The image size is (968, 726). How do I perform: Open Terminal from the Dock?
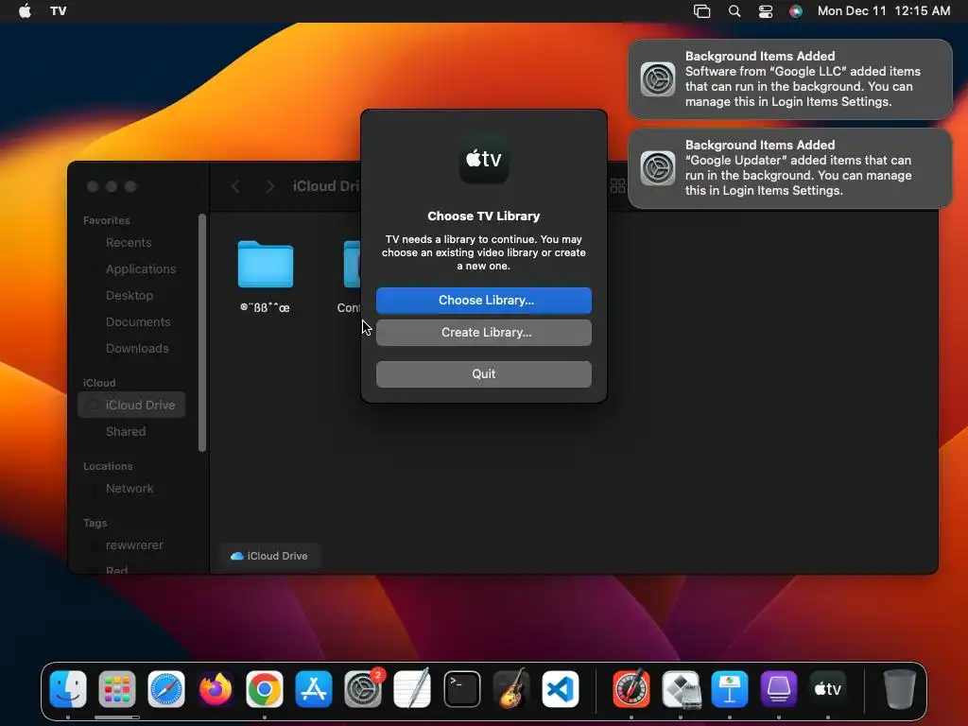461,689
